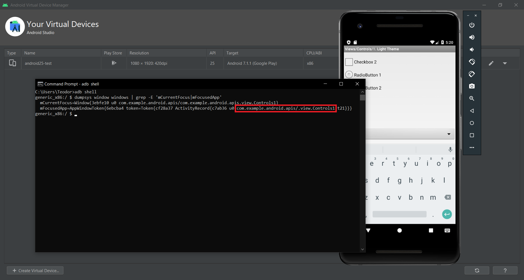The width and height of the screenshot is (524, 280).
Task: Activate the emulator zoom tool
Action: pyautogui.click(x=472, y=99)
